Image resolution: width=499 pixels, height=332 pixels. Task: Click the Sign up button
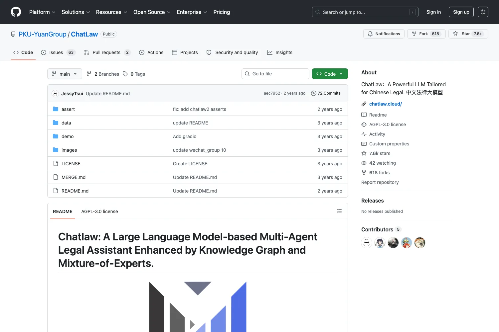[461, 12]
